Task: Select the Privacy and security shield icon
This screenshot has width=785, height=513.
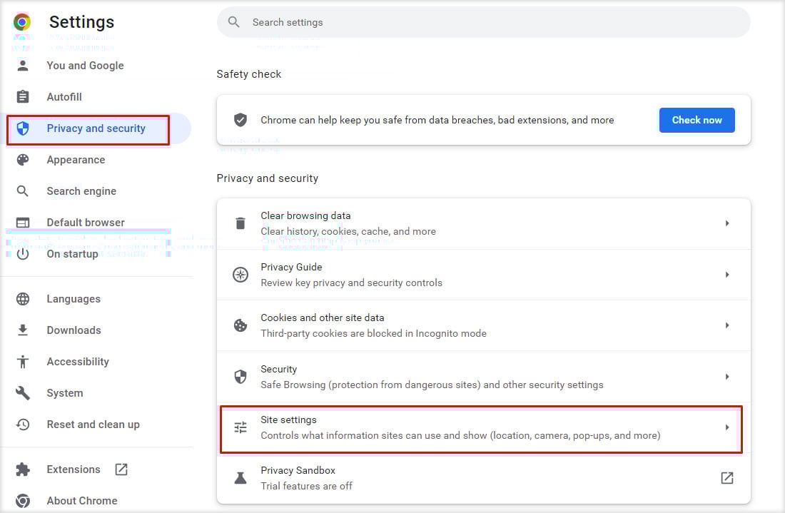Action: (24, 128)
